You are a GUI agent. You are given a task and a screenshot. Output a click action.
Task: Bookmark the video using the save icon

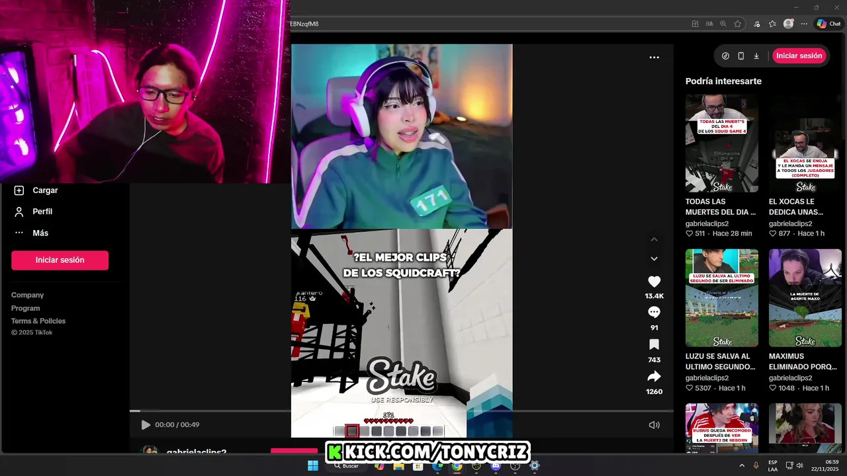[654, 344]
